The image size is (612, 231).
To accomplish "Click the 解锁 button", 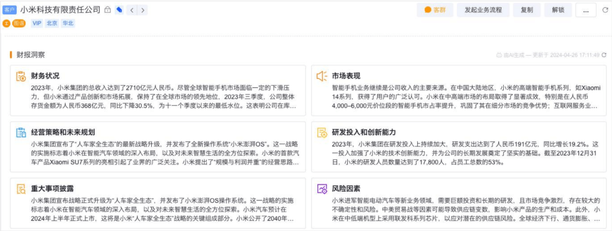I will click(x=558, y=10).
